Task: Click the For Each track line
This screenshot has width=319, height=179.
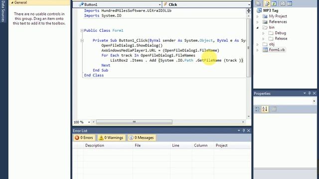Action: point(149,55)
